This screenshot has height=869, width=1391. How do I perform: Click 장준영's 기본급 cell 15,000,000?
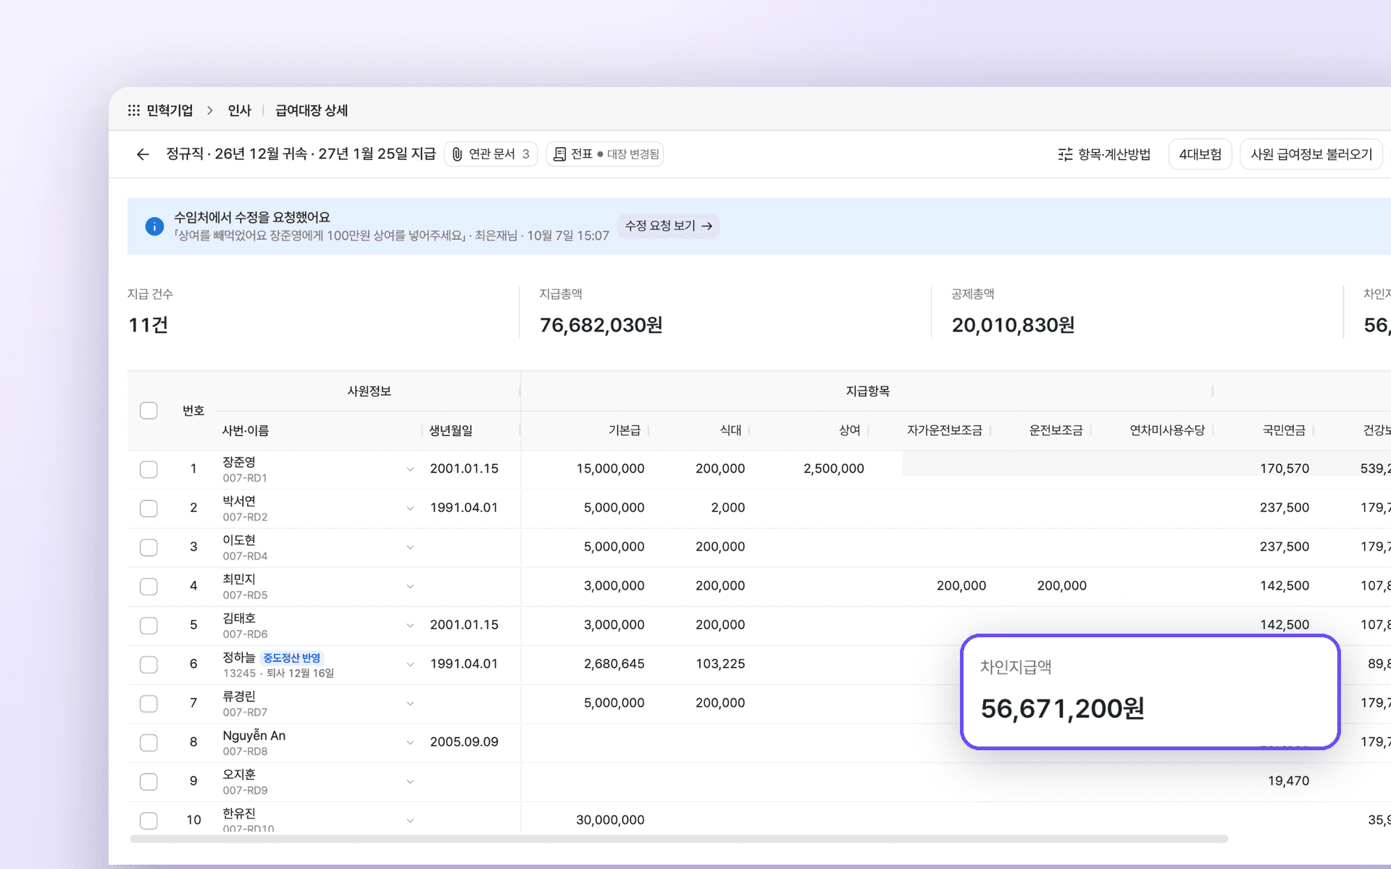tap(610, 469)
